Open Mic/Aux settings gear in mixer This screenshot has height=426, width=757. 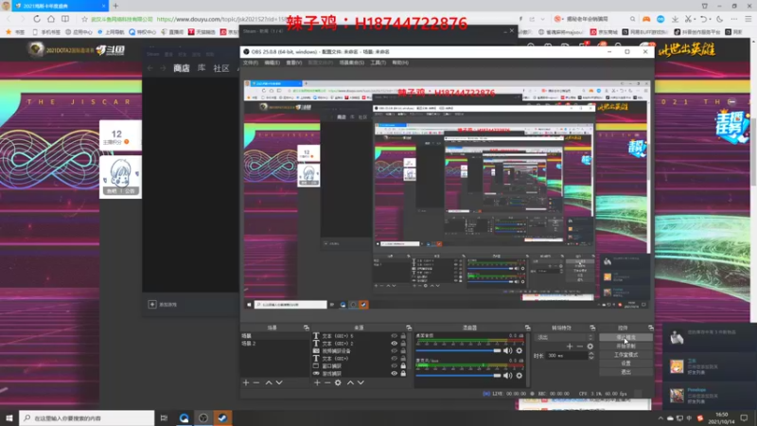[x=519, y=375]
